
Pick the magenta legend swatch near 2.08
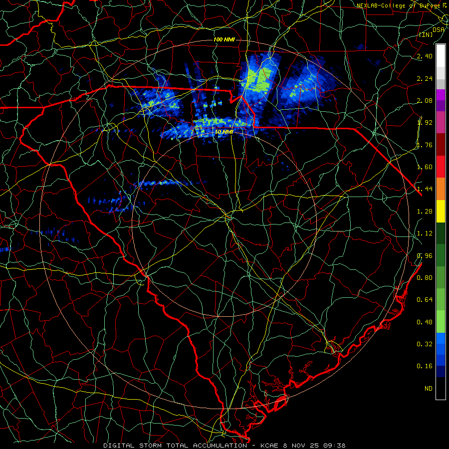pyautogui.click(x=441, y=95)
